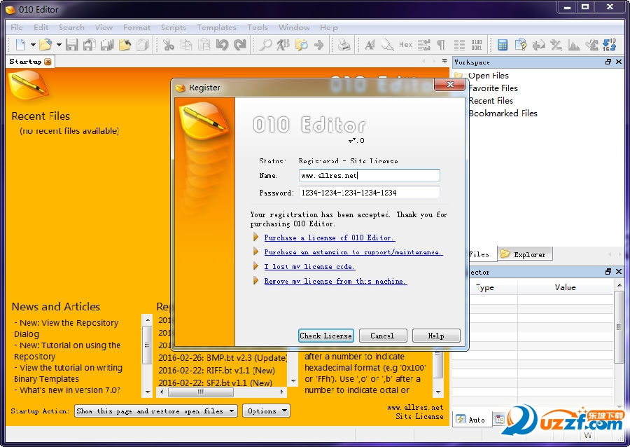
Task: Click '2016-02-22: RIFF.bt v1.1 (New)' entry
Action: pyautogui.click(x=216, y=370)
